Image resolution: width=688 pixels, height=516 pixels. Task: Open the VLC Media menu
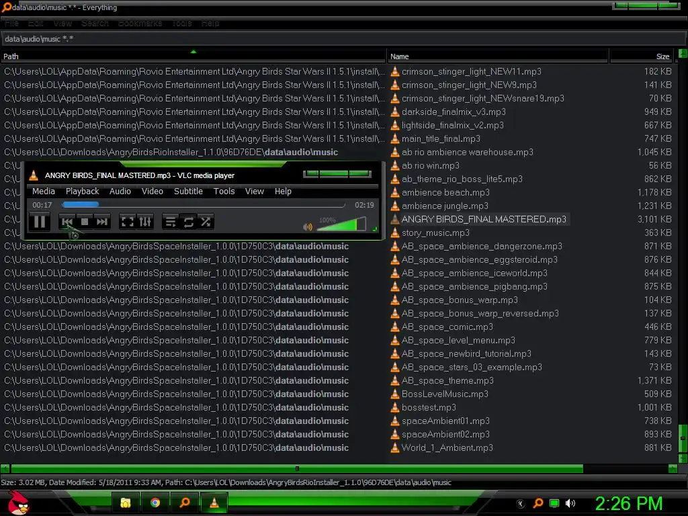pyautogui.click(x=44, y=191)
